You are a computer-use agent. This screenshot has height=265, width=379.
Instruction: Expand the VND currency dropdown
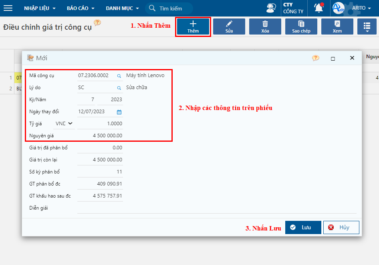[x=65, y=124]
